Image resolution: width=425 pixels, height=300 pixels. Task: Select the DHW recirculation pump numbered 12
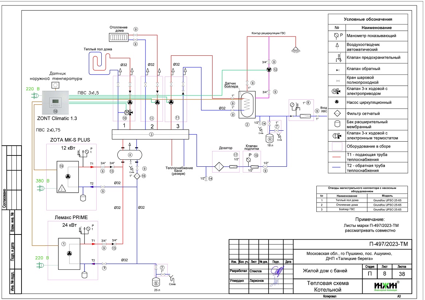tap(269, 69)
